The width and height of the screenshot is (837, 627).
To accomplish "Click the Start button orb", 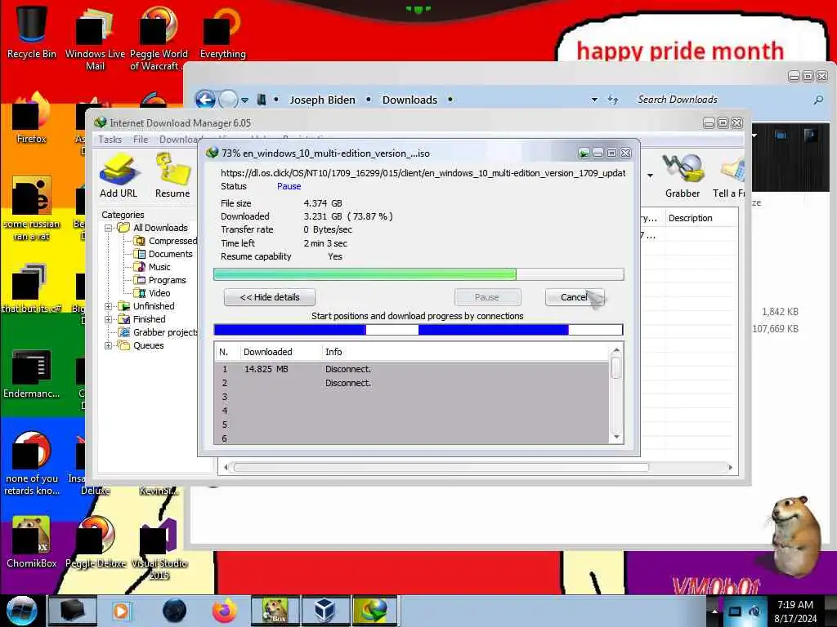I will coord(21,611).
